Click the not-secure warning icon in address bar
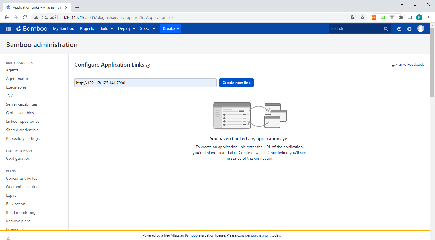 [x=36, y=17]
